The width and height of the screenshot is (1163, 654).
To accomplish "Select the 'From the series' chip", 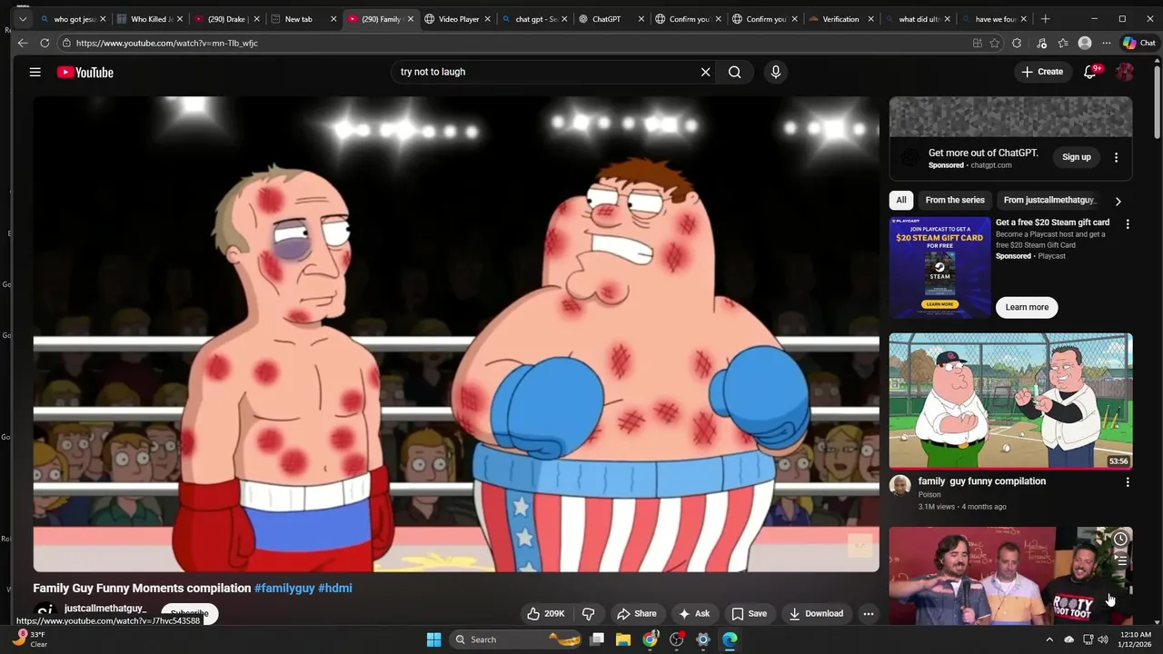I will [955, 200].
